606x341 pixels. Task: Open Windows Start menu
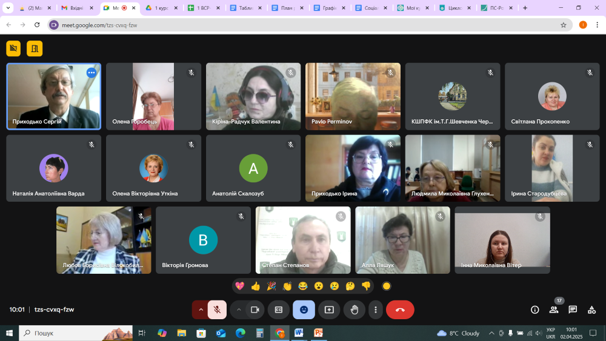click(x=9, y=333)
